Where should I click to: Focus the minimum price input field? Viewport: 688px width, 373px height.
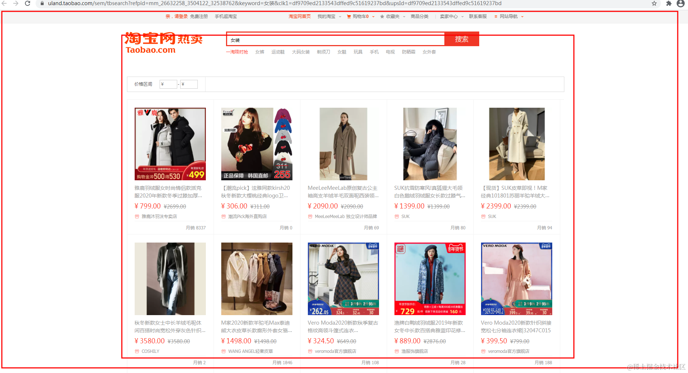pos(168,84)
